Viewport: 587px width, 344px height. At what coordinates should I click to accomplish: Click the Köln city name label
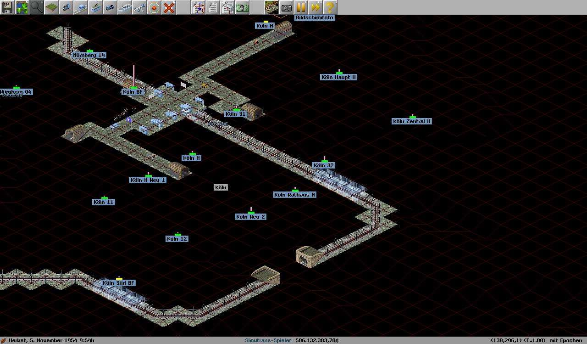click(221, 187)
